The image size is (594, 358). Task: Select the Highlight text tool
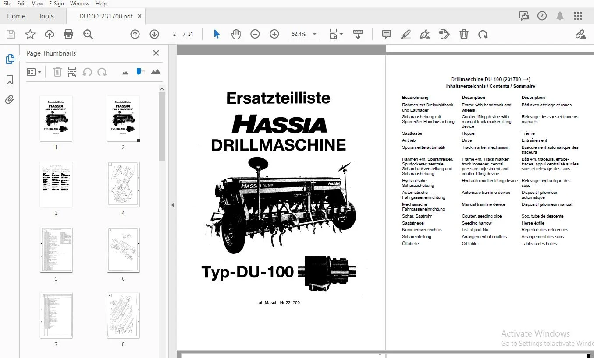(406, 34)
